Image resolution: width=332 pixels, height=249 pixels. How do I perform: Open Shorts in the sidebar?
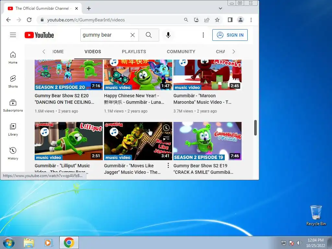pos(13,81)
